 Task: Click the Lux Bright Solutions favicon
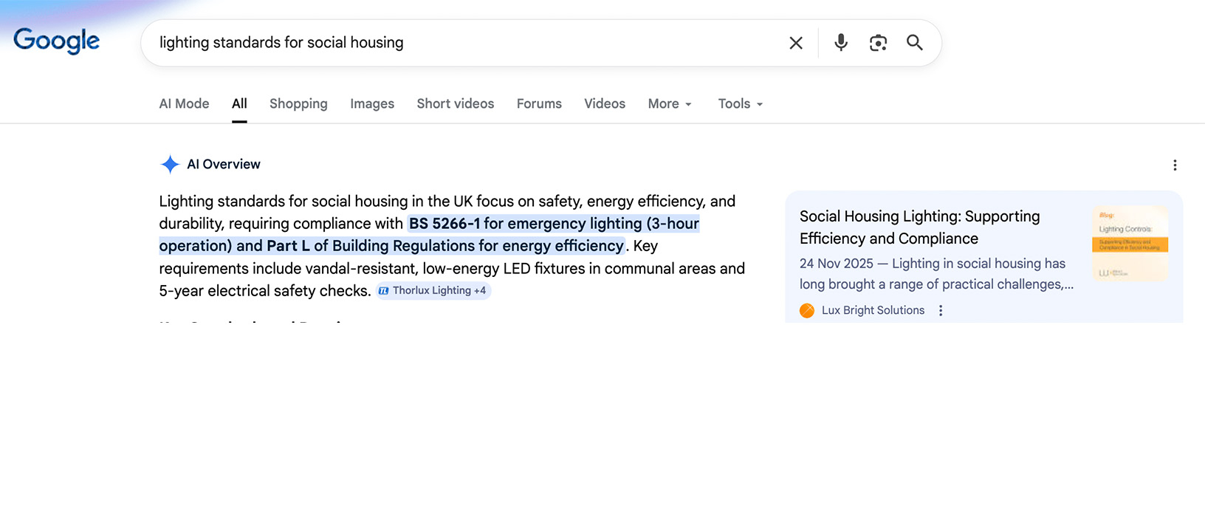[x=807, y=311]
